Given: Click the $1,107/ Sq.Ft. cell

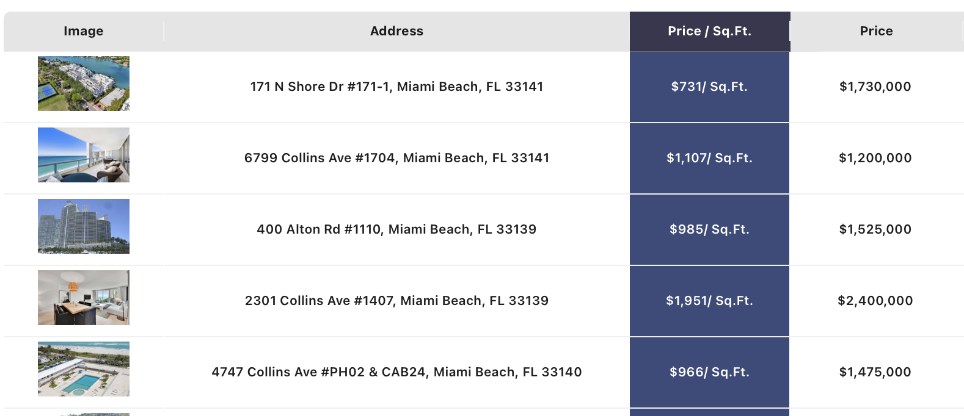Looking at the screenshot, I should [709, 158].
